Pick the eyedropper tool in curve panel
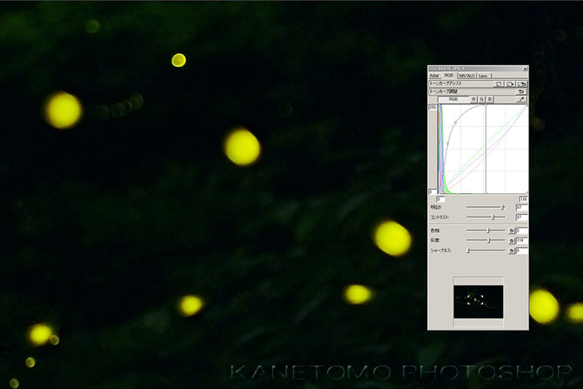 tap(521, 99)
